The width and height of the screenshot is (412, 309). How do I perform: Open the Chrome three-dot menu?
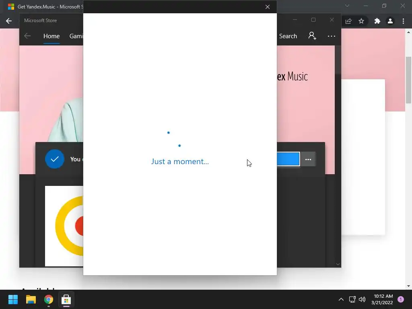pyautogui.click(x=403, y=21)
